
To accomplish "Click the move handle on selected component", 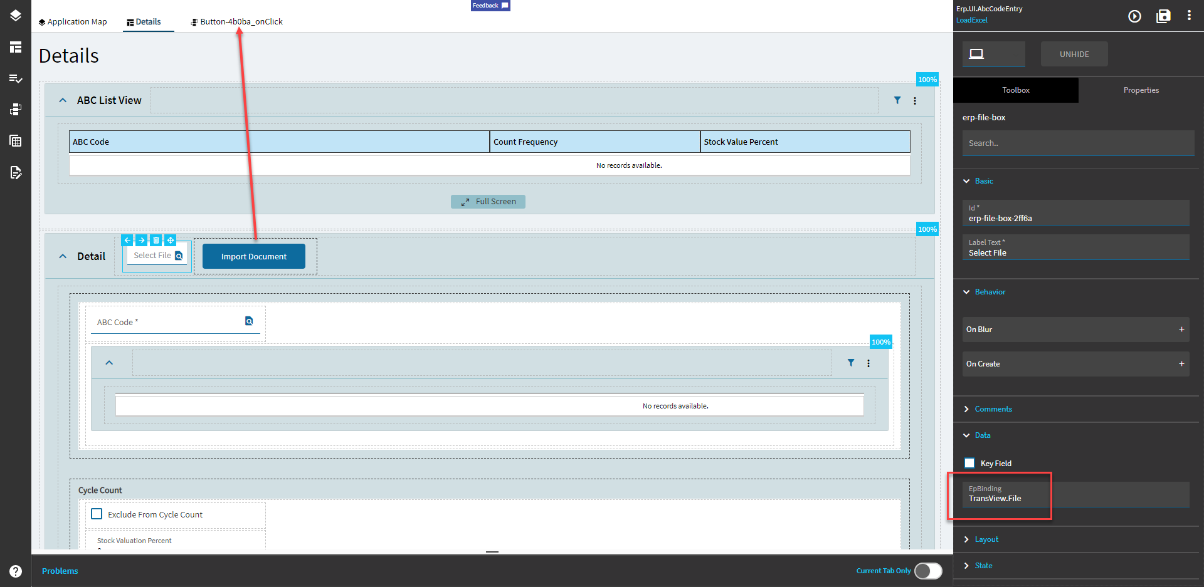I will point(171,240).
